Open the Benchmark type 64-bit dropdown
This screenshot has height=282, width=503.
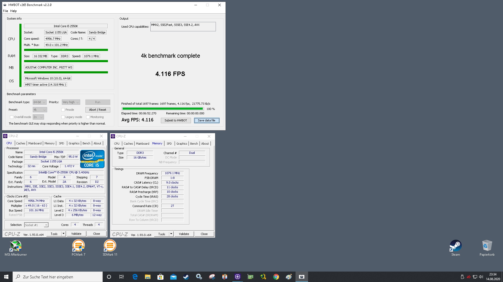pos(40,102)
